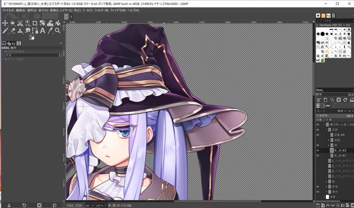Switch to the Patterns tab
The height and width of the screenshot is (208, 354).
(x=323, y=16)
